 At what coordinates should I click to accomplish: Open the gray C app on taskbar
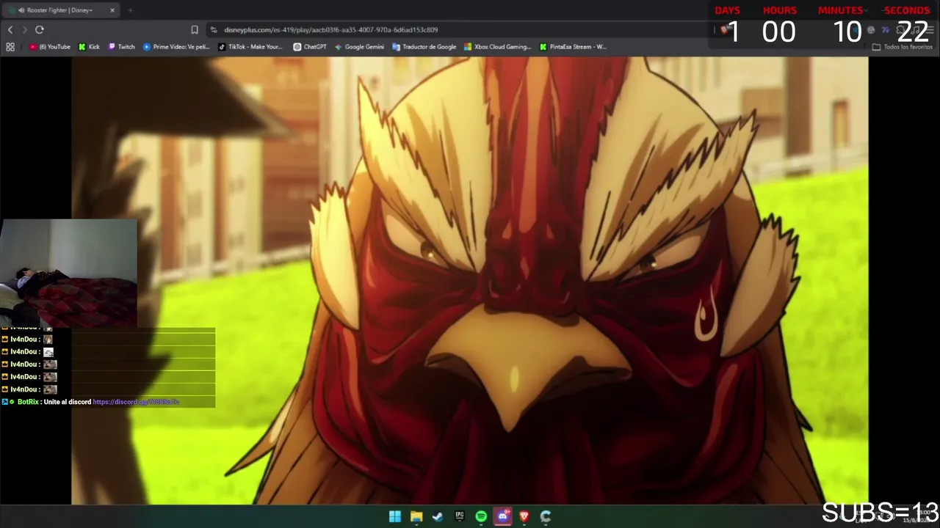click(x=546, y=516)
